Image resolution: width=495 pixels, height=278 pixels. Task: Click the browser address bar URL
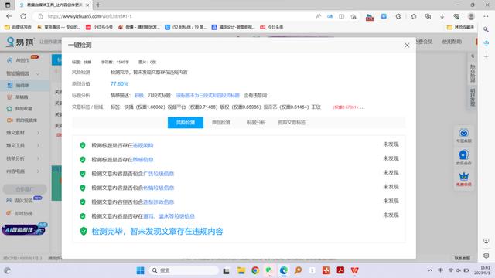click(x=90, y=16)
